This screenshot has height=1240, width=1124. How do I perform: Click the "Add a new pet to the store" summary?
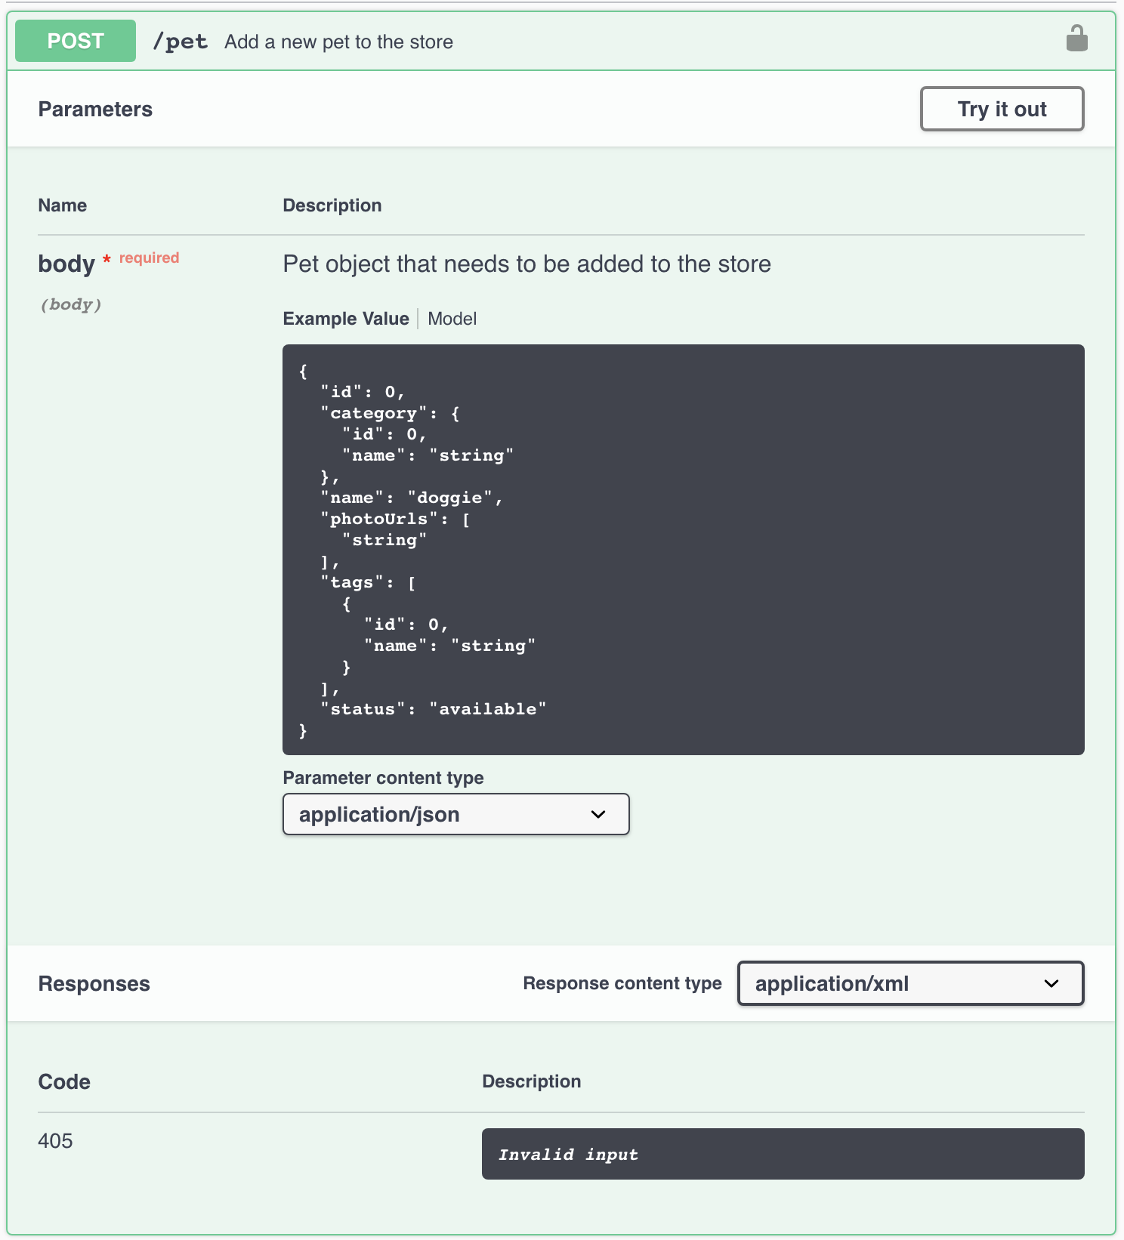pyautogui.click(x=338, y=42)
